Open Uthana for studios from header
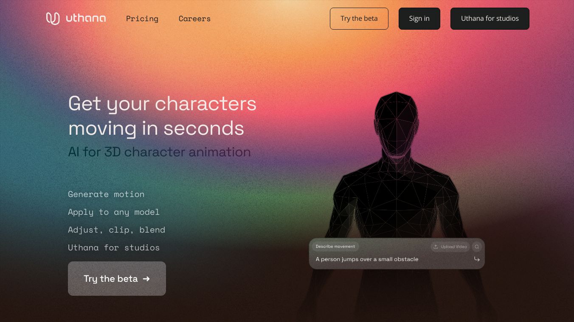The width and height of the screenshot is (574, 322). [490, 19]
